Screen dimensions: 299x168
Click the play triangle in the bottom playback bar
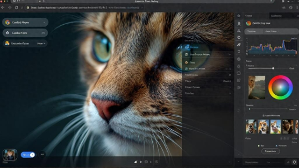(x=141, y=162)
